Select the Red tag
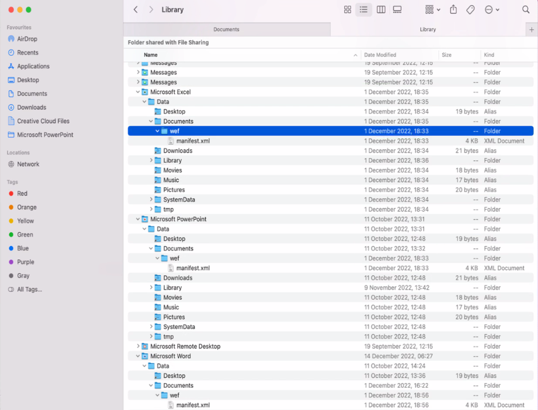This screenshot has height=410, width=538. click(x=22, y=193)
